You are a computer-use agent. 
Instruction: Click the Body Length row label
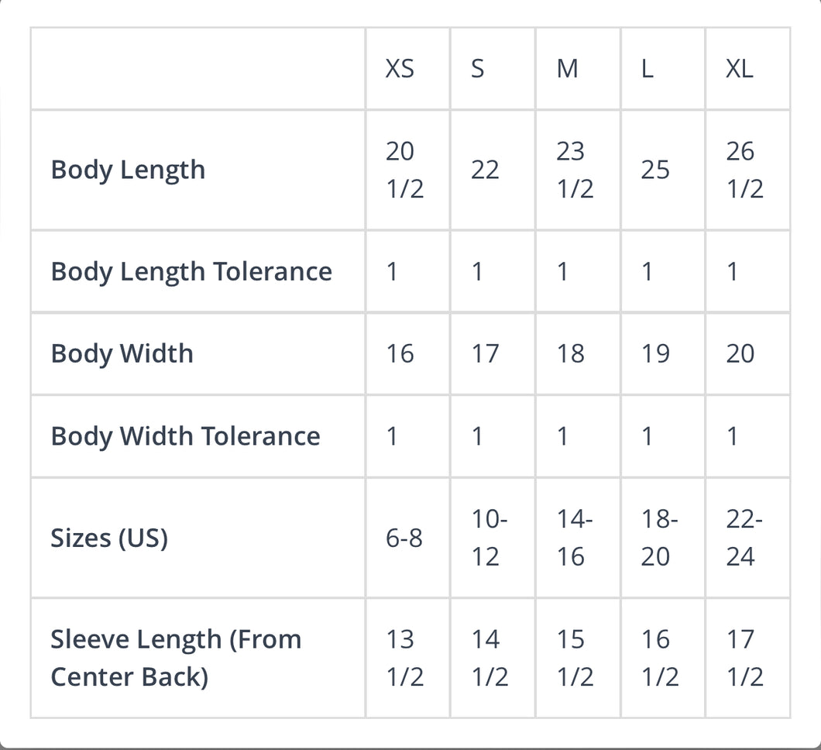[128, 170]
